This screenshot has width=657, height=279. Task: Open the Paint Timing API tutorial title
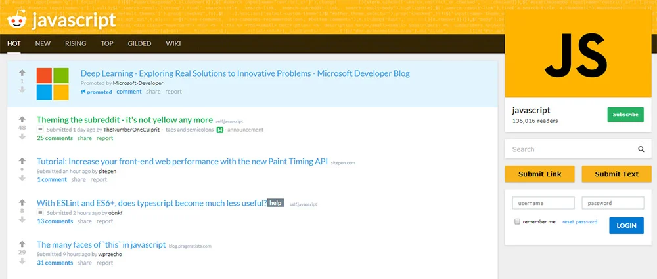(x=182, y=162)
